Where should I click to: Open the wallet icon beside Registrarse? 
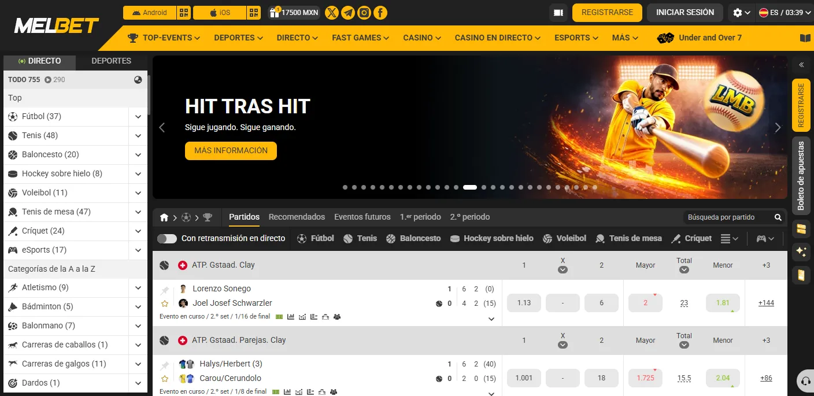point(558,12)
